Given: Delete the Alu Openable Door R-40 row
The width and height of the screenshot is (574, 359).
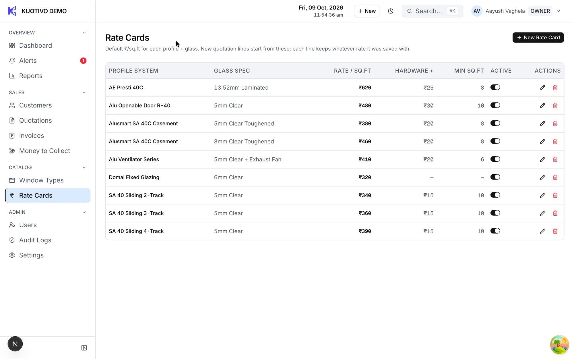Looking at the screenshot, I should tap(555, 105).
